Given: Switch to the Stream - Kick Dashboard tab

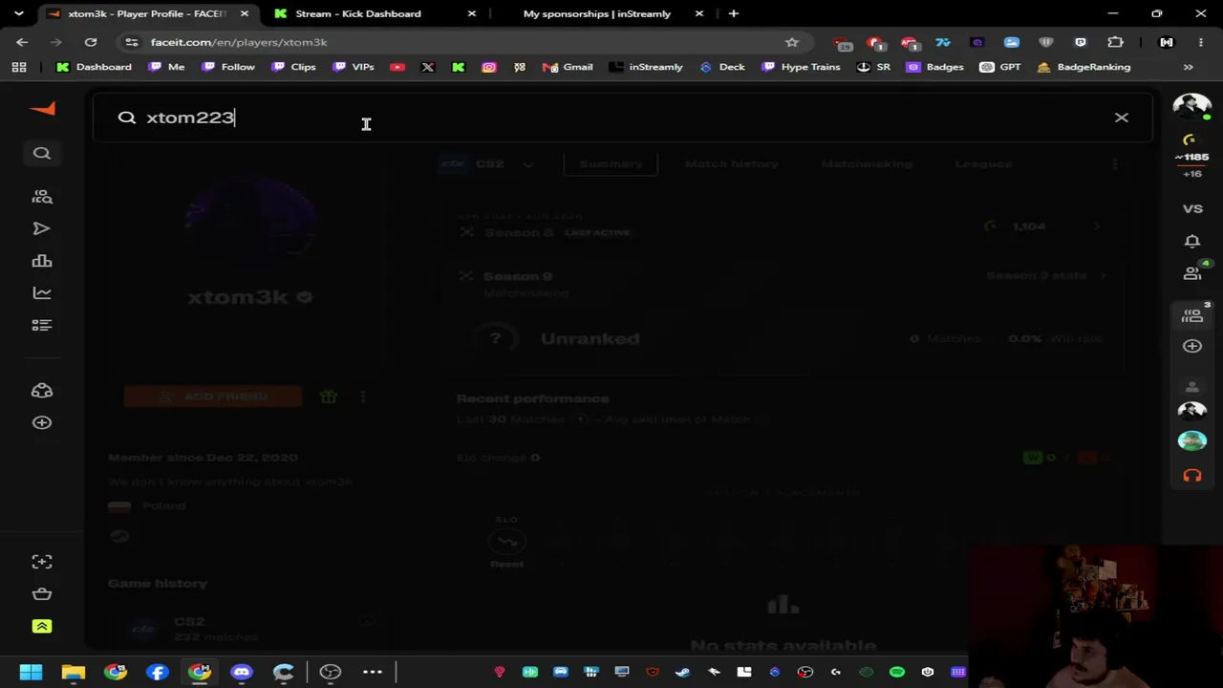Looking at the screenshot, I should (x=358, y=13).
